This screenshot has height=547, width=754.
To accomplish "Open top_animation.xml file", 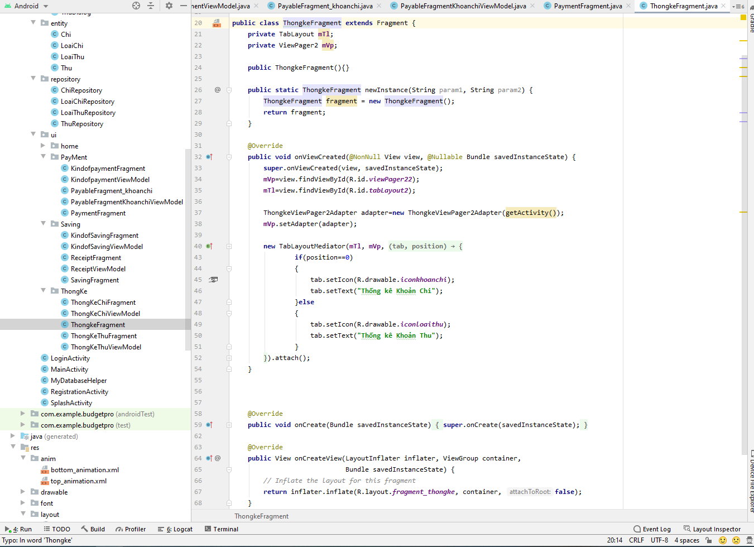I will [x=79, y=481].
